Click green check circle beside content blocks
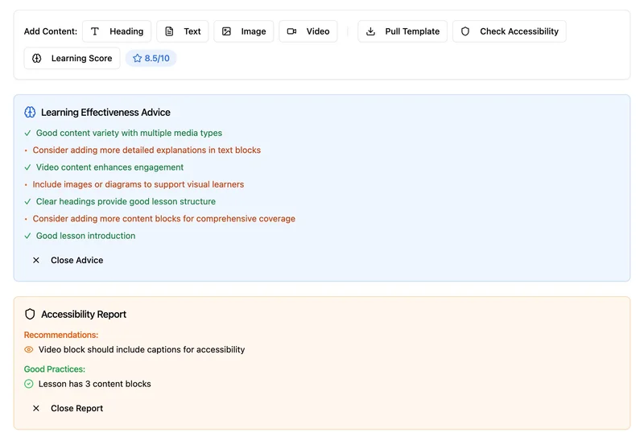Screen dimensions: 644x445 [x=29, y=384]
